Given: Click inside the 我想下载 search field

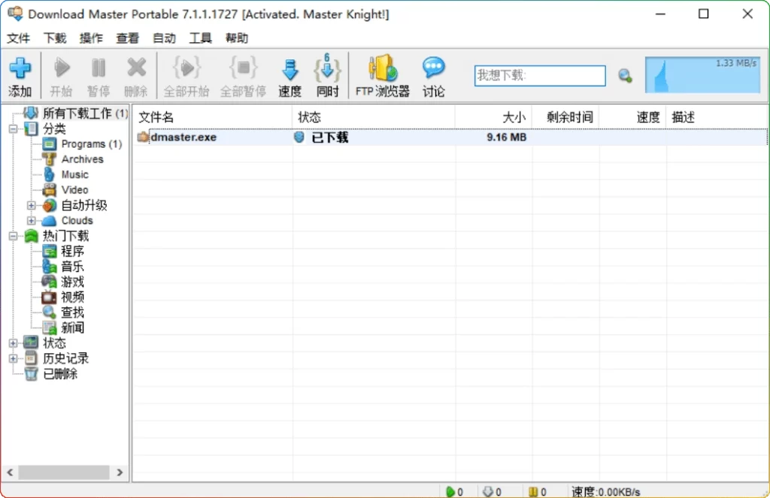Looking at the screenshot, I should pyautogui.click(x=539, y=75).
